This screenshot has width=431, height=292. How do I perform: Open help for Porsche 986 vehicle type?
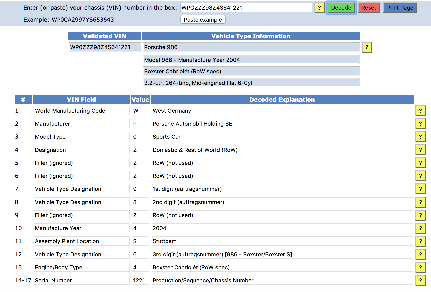pyautogui.click(x=367, y=47)
